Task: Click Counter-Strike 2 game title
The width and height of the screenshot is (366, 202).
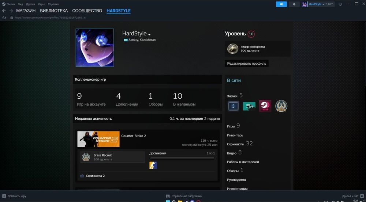Action: click(134, 136)
